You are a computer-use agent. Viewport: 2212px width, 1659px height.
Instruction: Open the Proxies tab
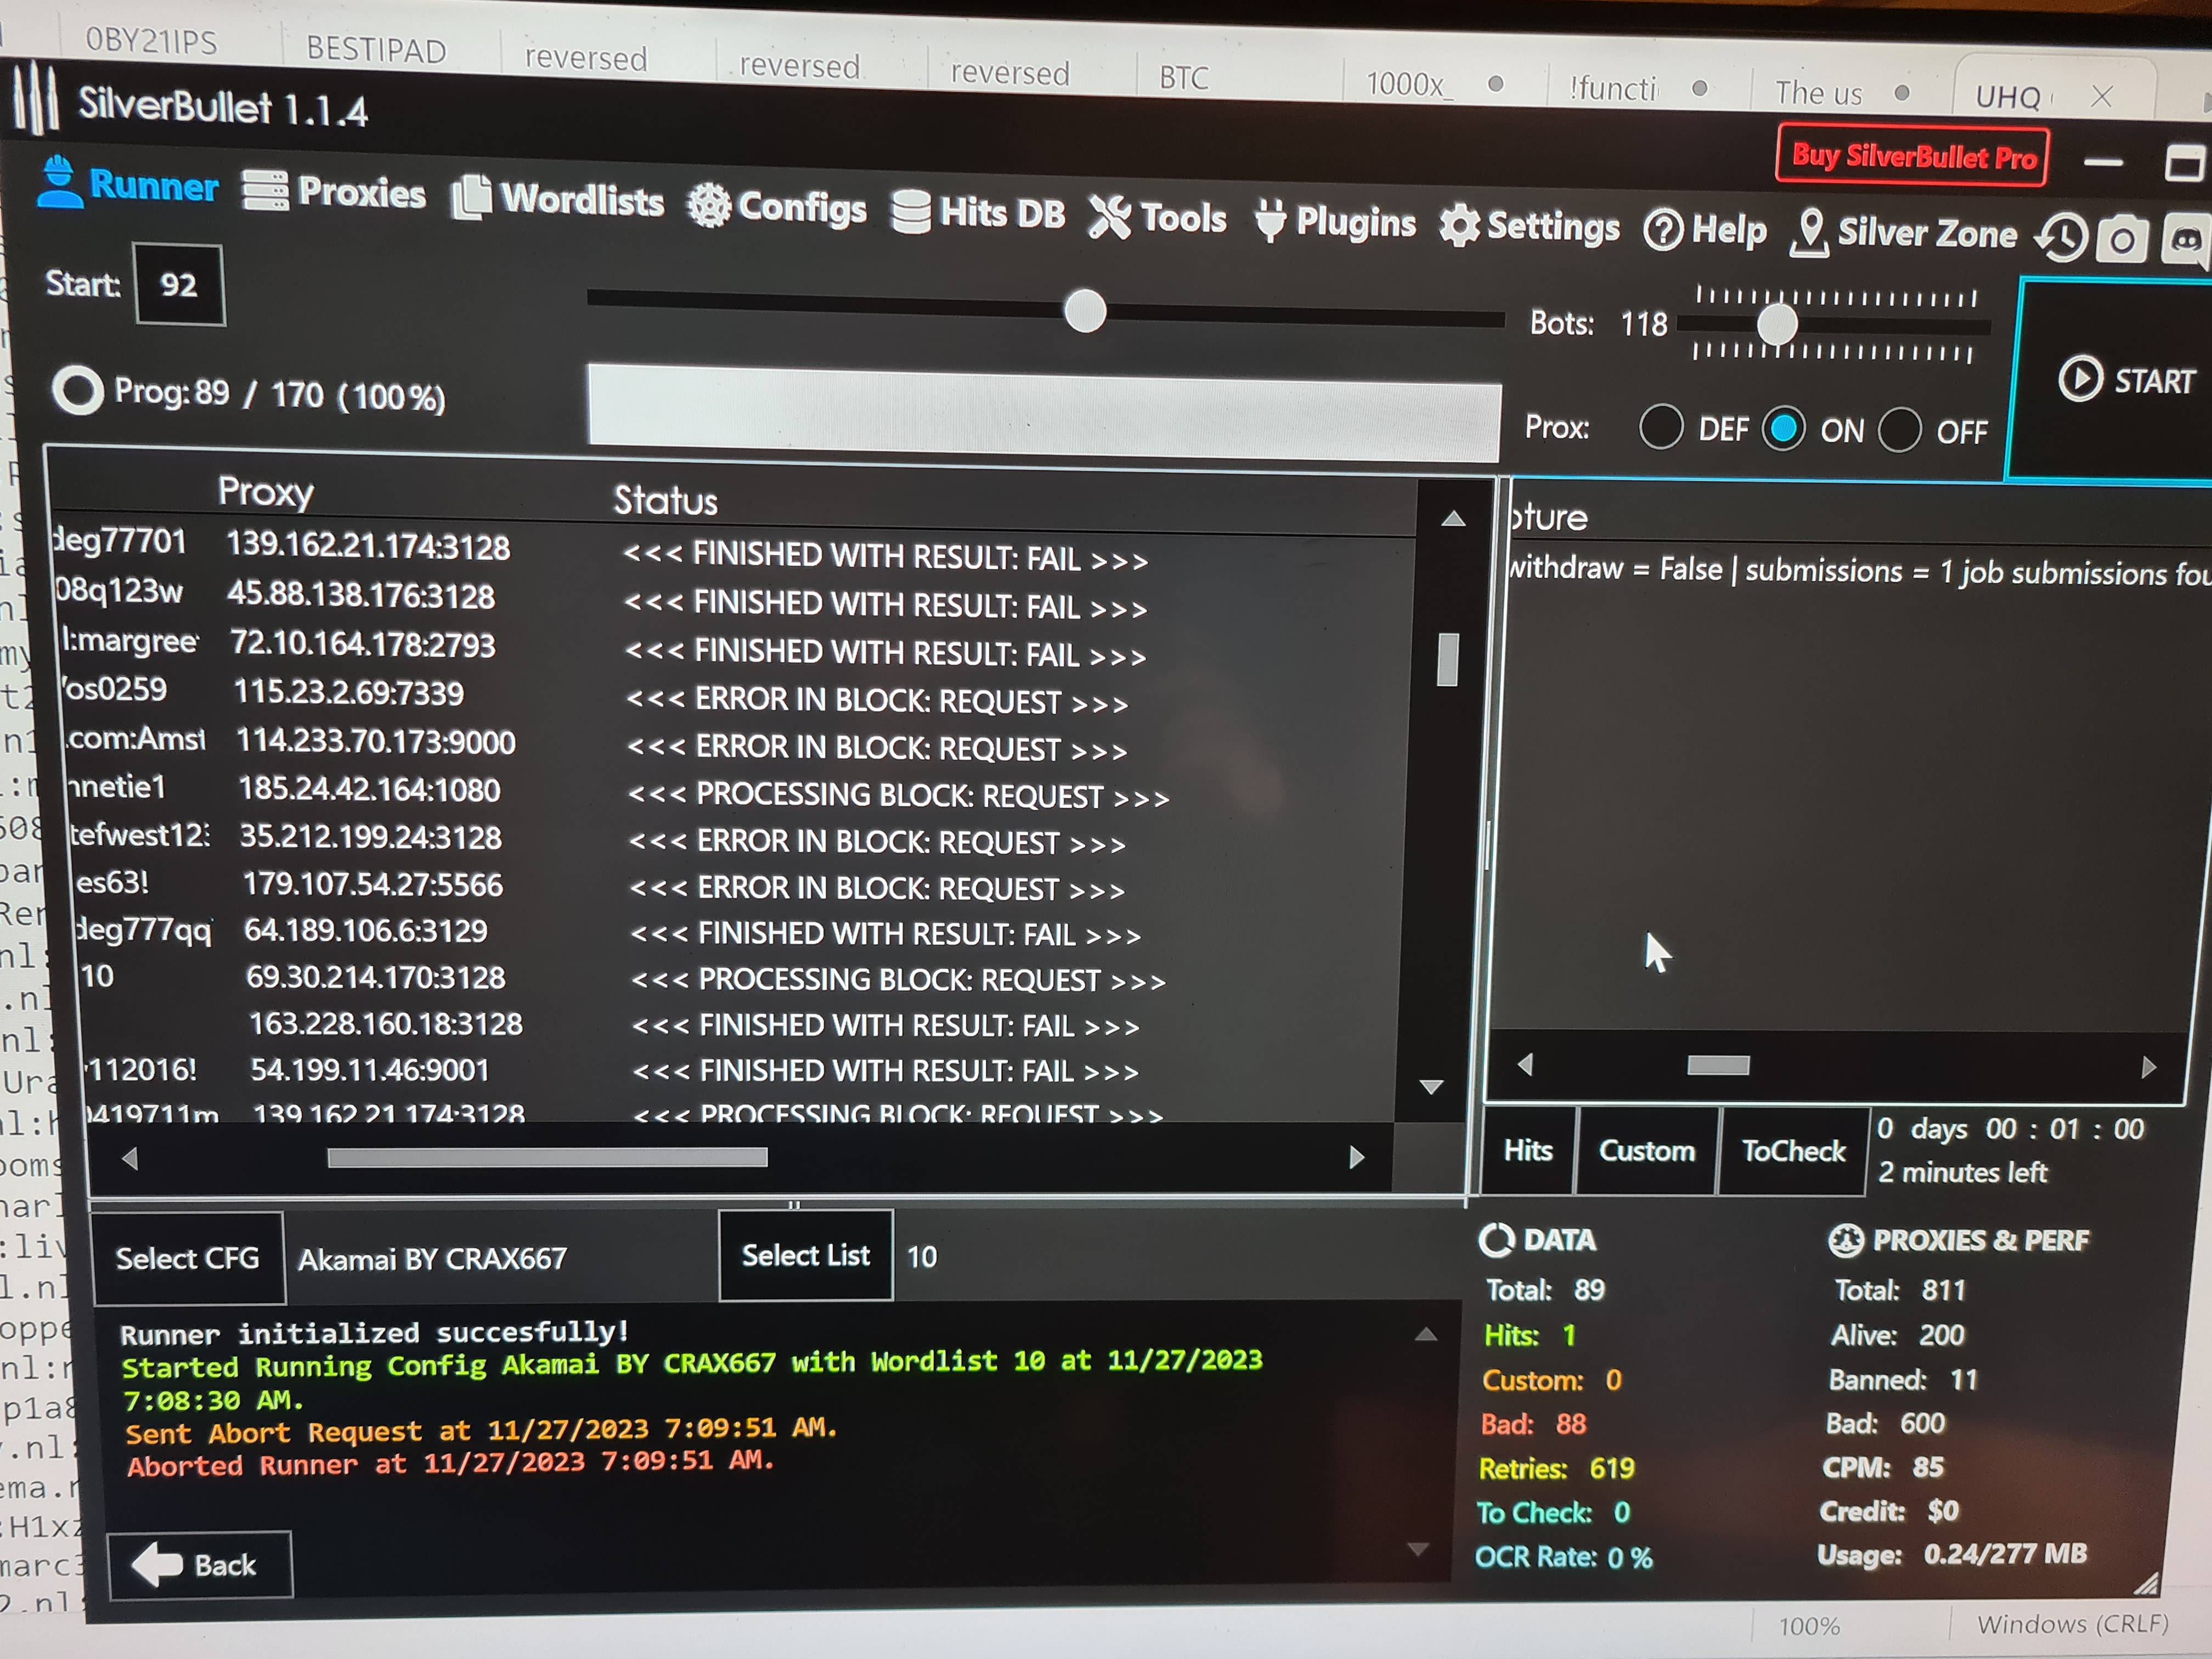[x=333, y=191]
